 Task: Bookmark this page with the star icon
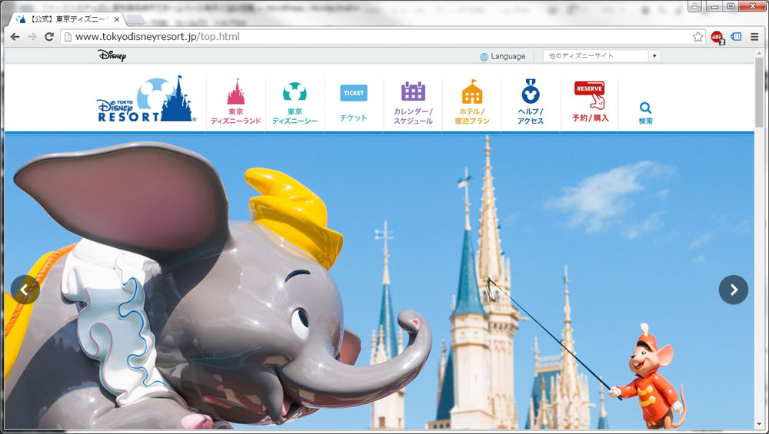click(697, 37)
